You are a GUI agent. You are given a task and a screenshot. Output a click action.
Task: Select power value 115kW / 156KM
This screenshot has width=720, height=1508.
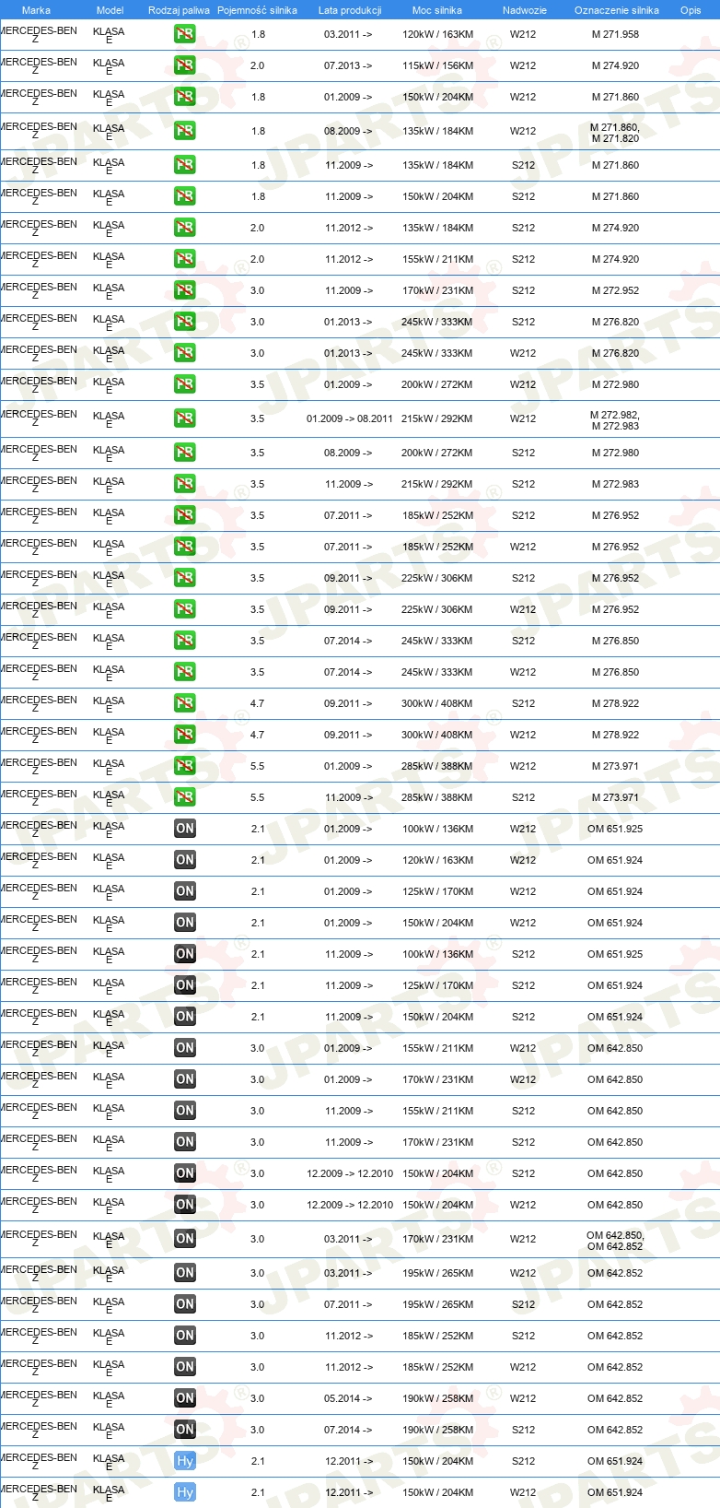(x=437, y=65)
